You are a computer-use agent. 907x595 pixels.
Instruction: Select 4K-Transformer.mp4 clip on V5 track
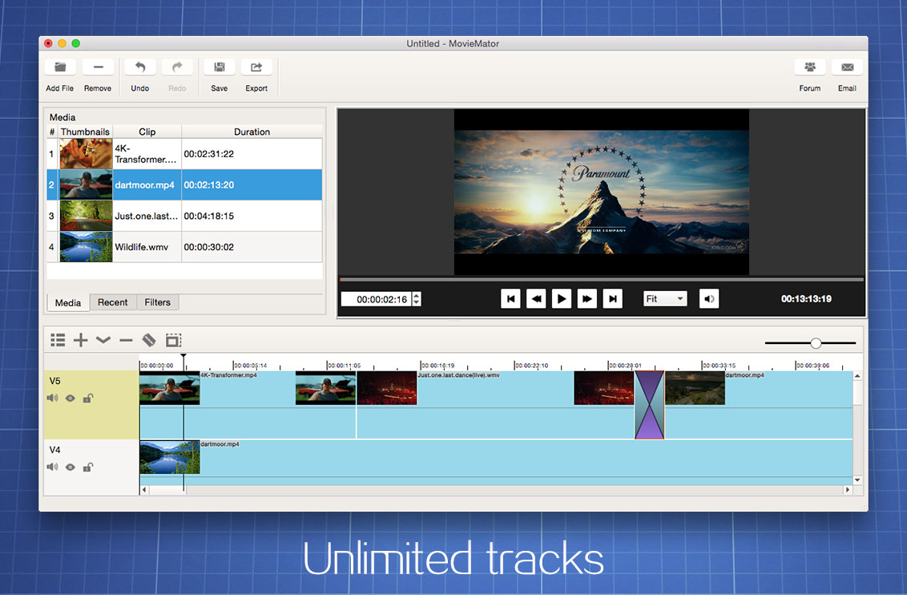248,405
